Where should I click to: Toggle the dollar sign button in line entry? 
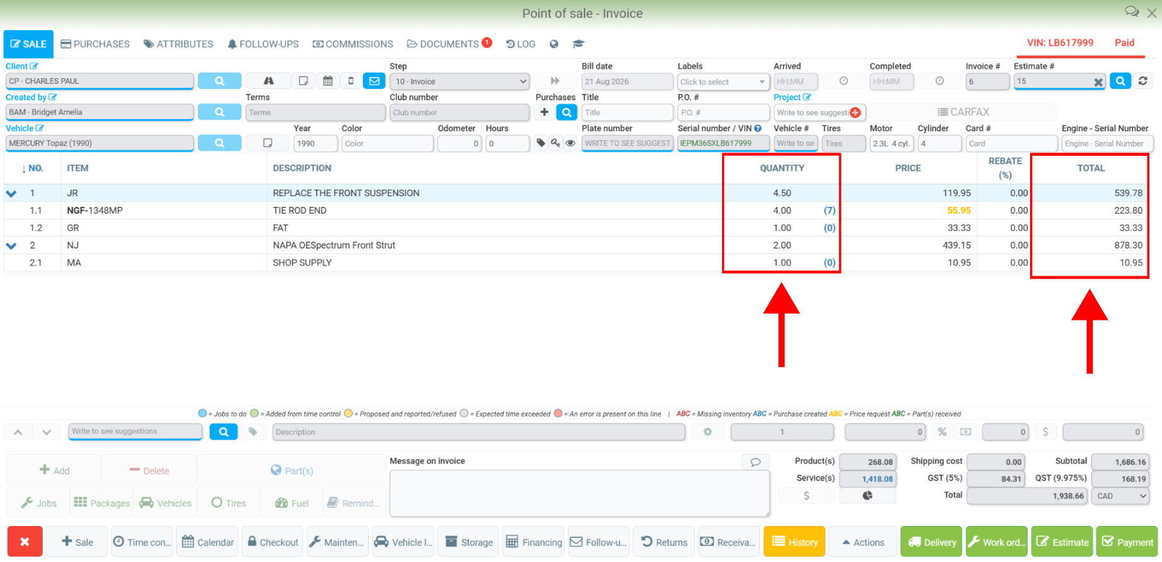(x=1045, y=432)
